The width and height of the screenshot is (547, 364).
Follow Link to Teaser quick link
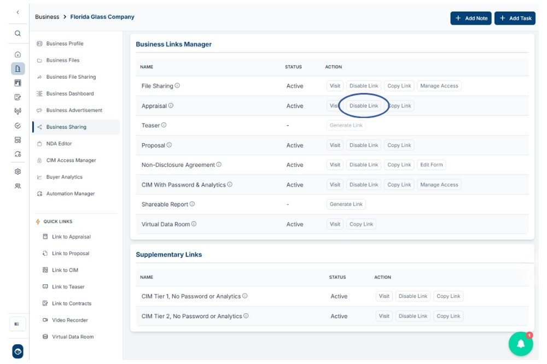point(63,287)
